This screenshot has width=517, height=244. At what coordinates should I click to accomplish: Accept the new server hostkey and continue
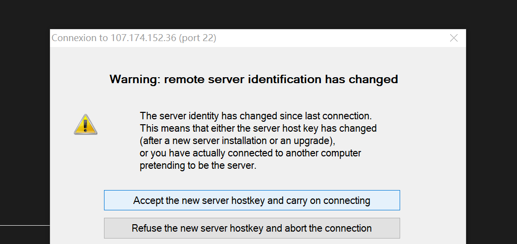coord(252,200)
